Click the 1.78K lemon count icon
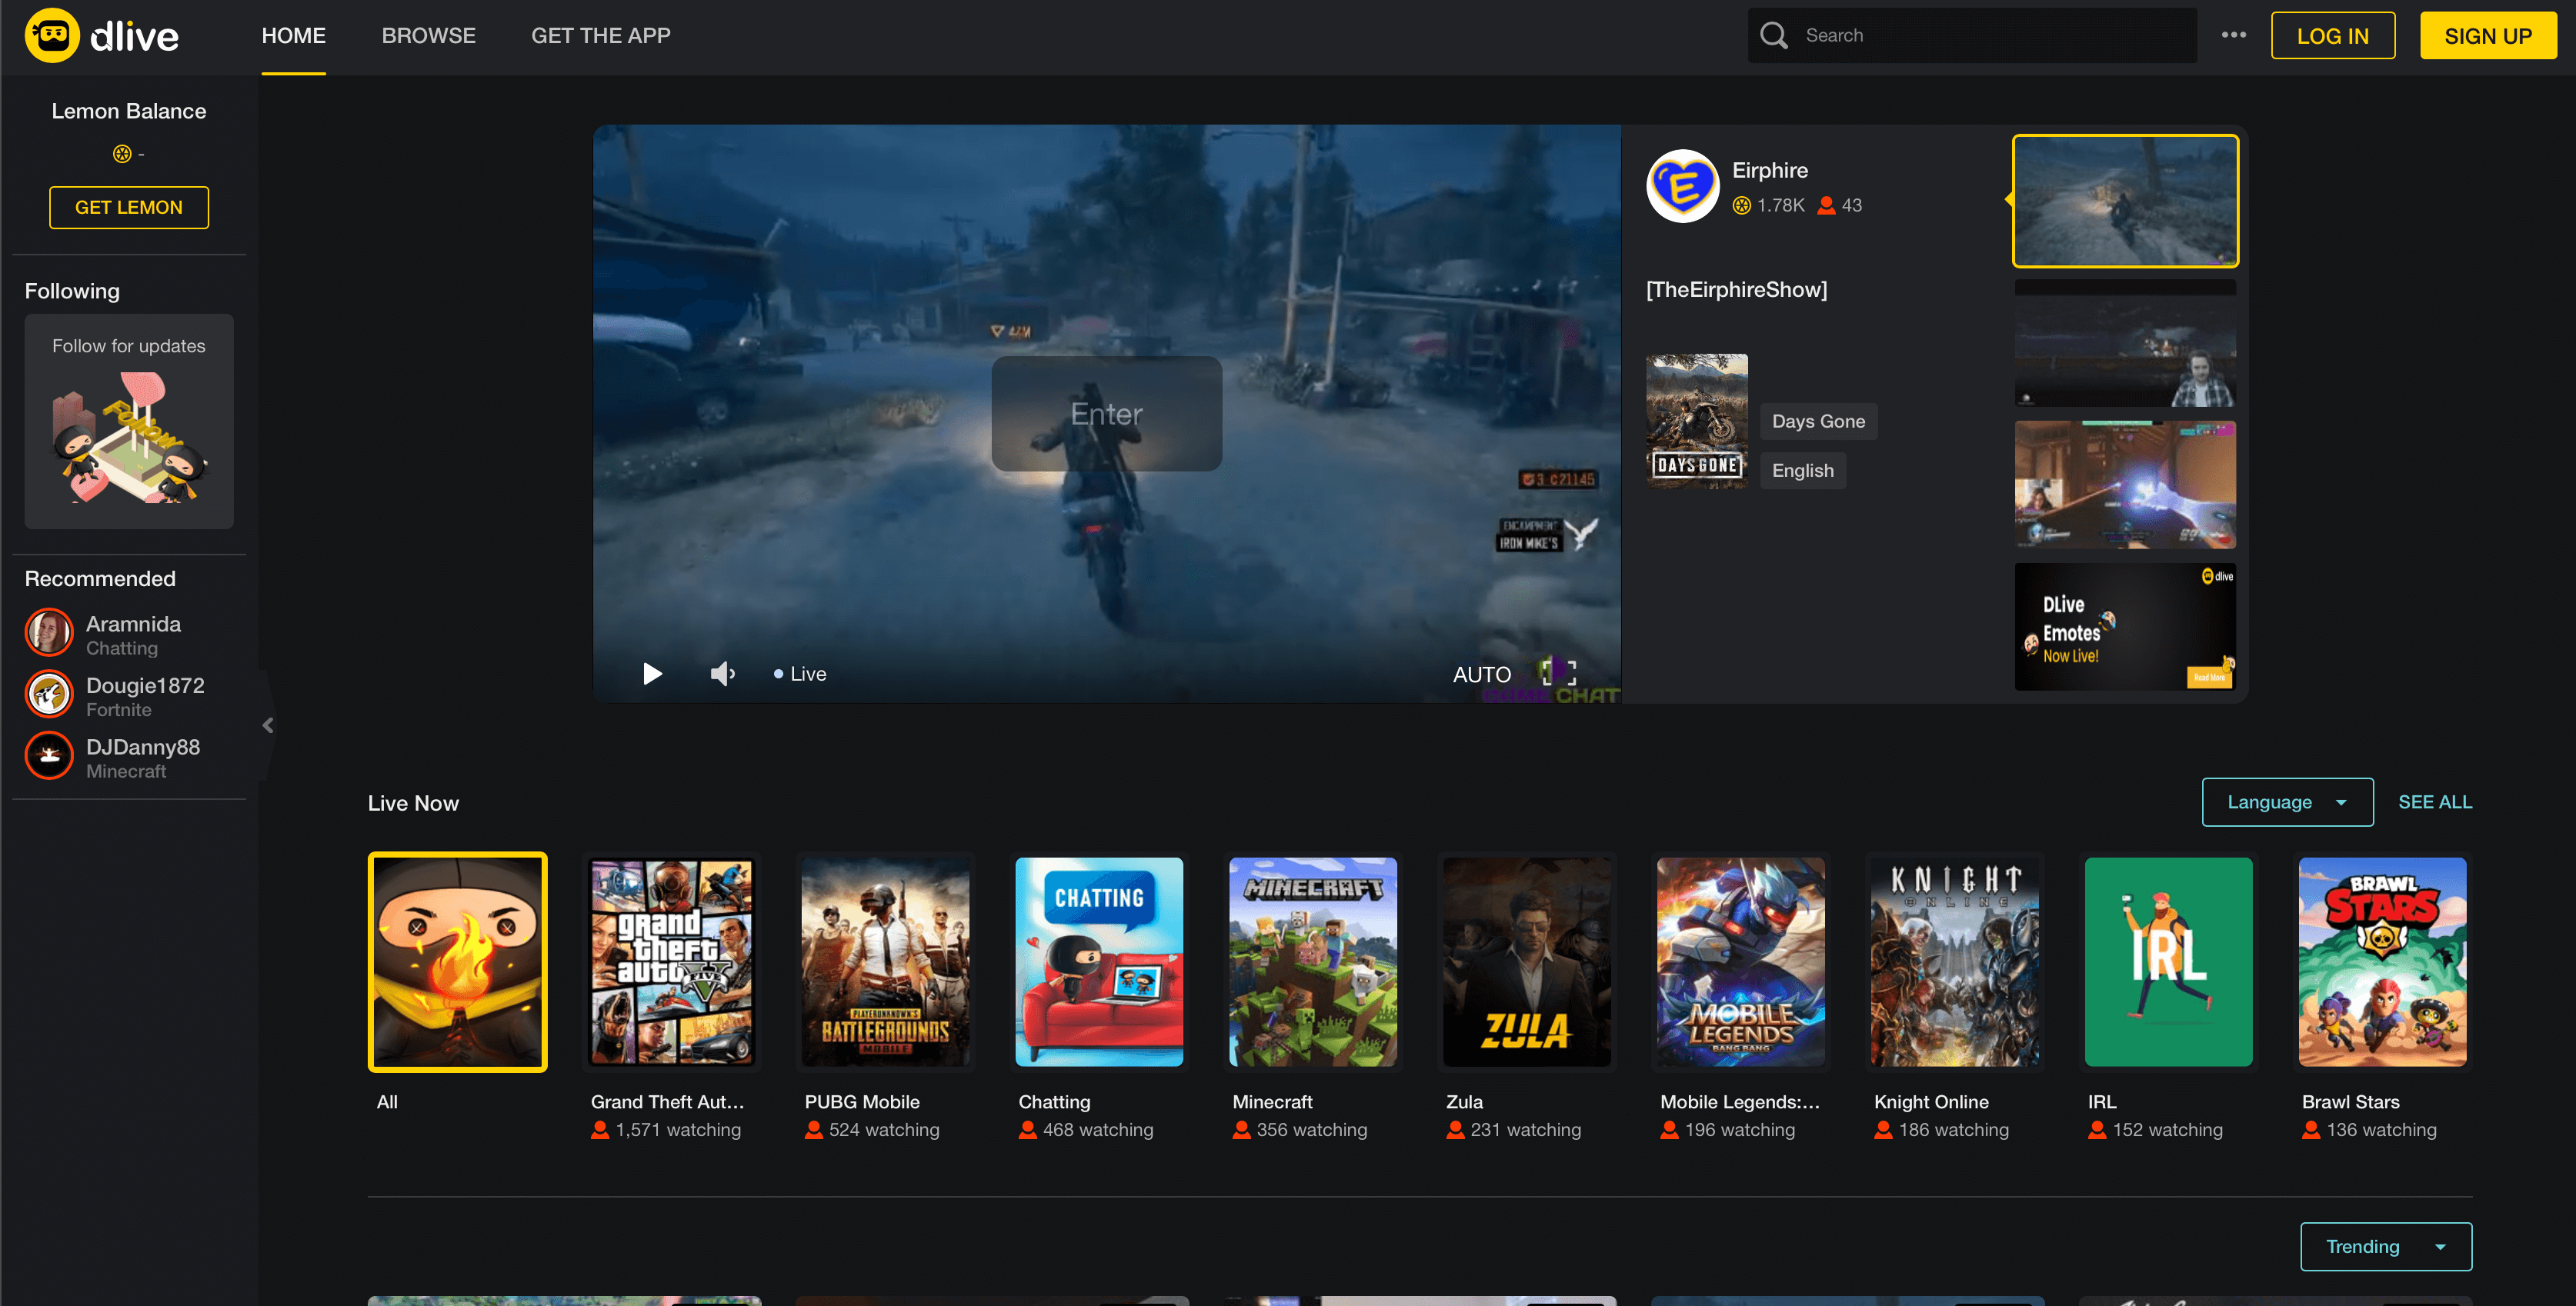 click(x=1742, y=205)
